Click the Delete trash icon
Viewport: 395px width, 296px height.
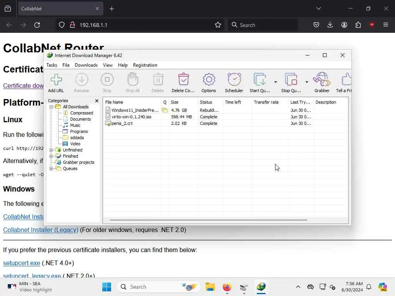point(158,82)
